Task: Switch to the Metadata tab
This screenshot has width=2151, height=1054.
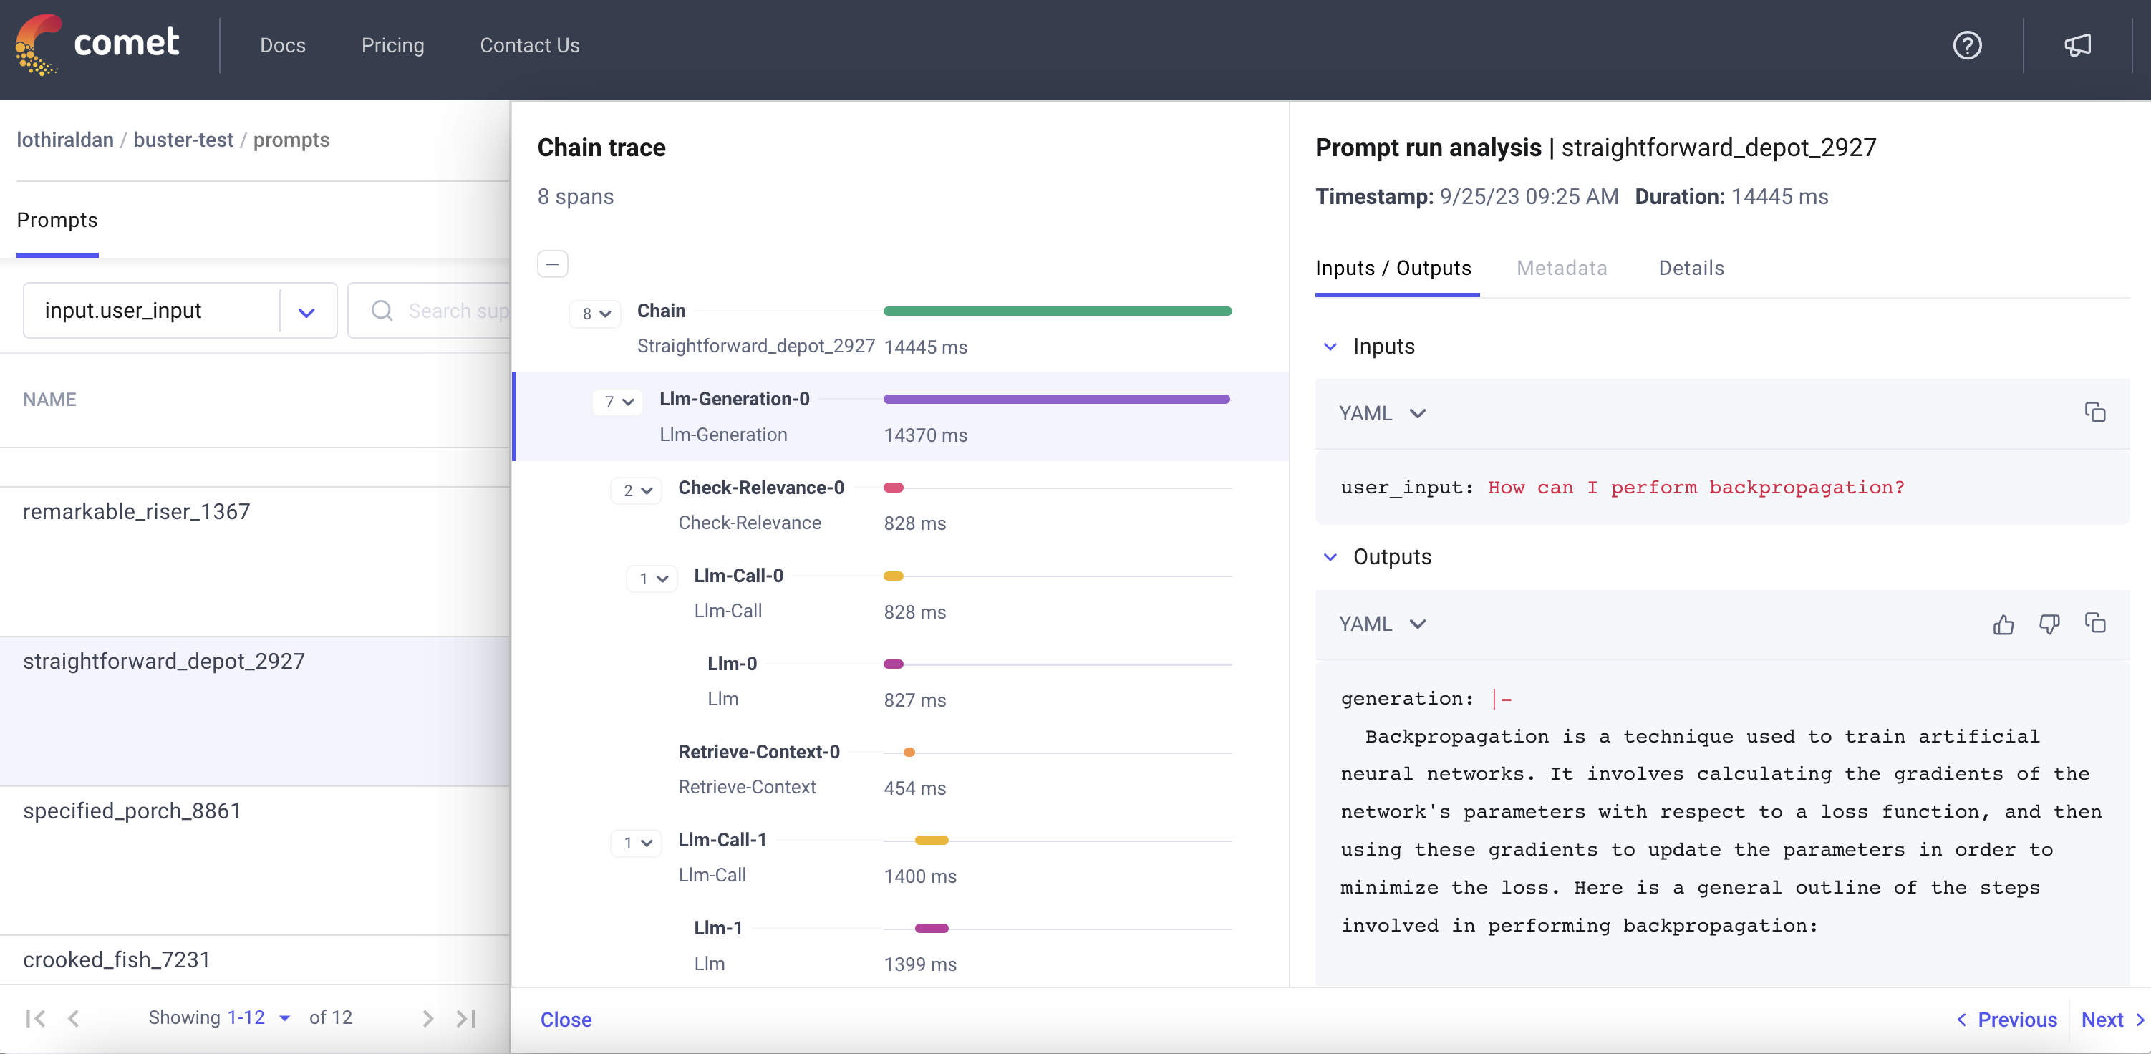Action: [1561, 268]
